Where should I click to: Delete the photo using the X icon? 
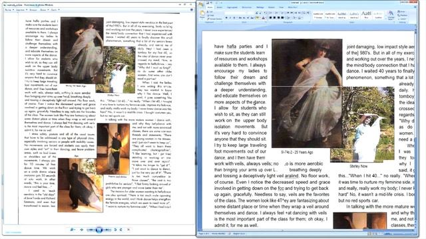coord(128,230)
